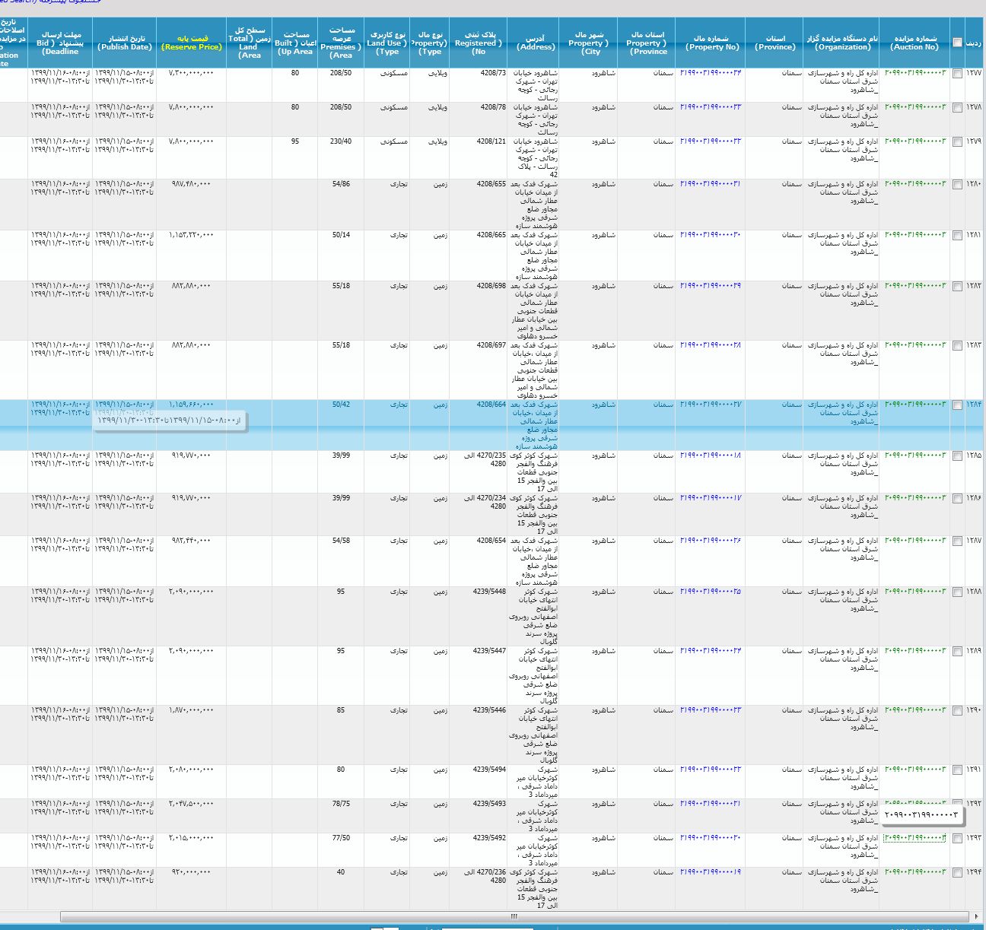The height and width of the screenshot is (930, 986).
Task: Open property number 2199003199000030
Action: pyautogui.click(x=711, y=235)
